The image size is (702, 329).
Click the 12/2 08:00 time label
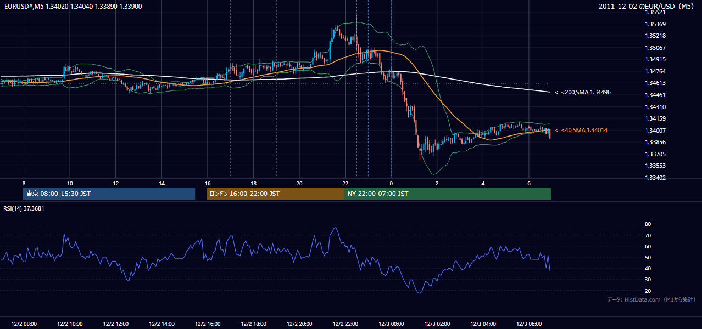[x=24, y=324]
